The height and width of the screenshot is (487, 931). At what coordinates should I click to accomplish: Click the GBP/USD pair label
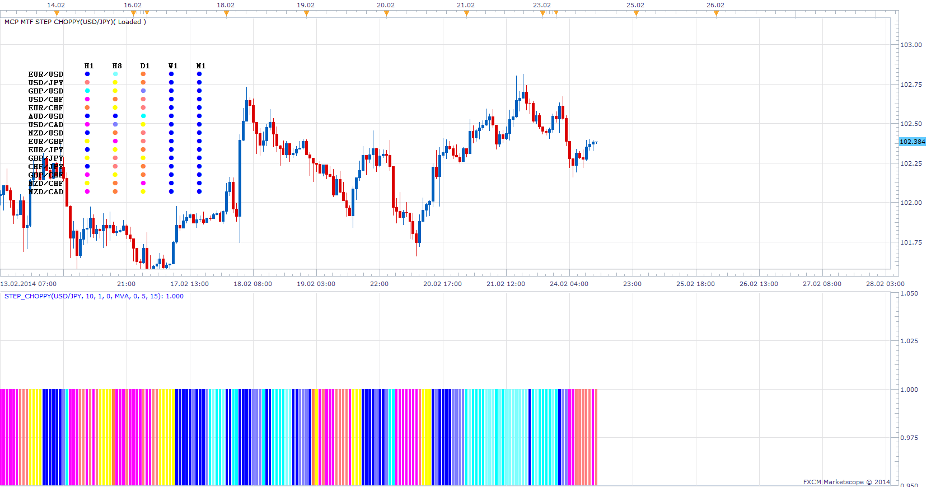[46, 91]
